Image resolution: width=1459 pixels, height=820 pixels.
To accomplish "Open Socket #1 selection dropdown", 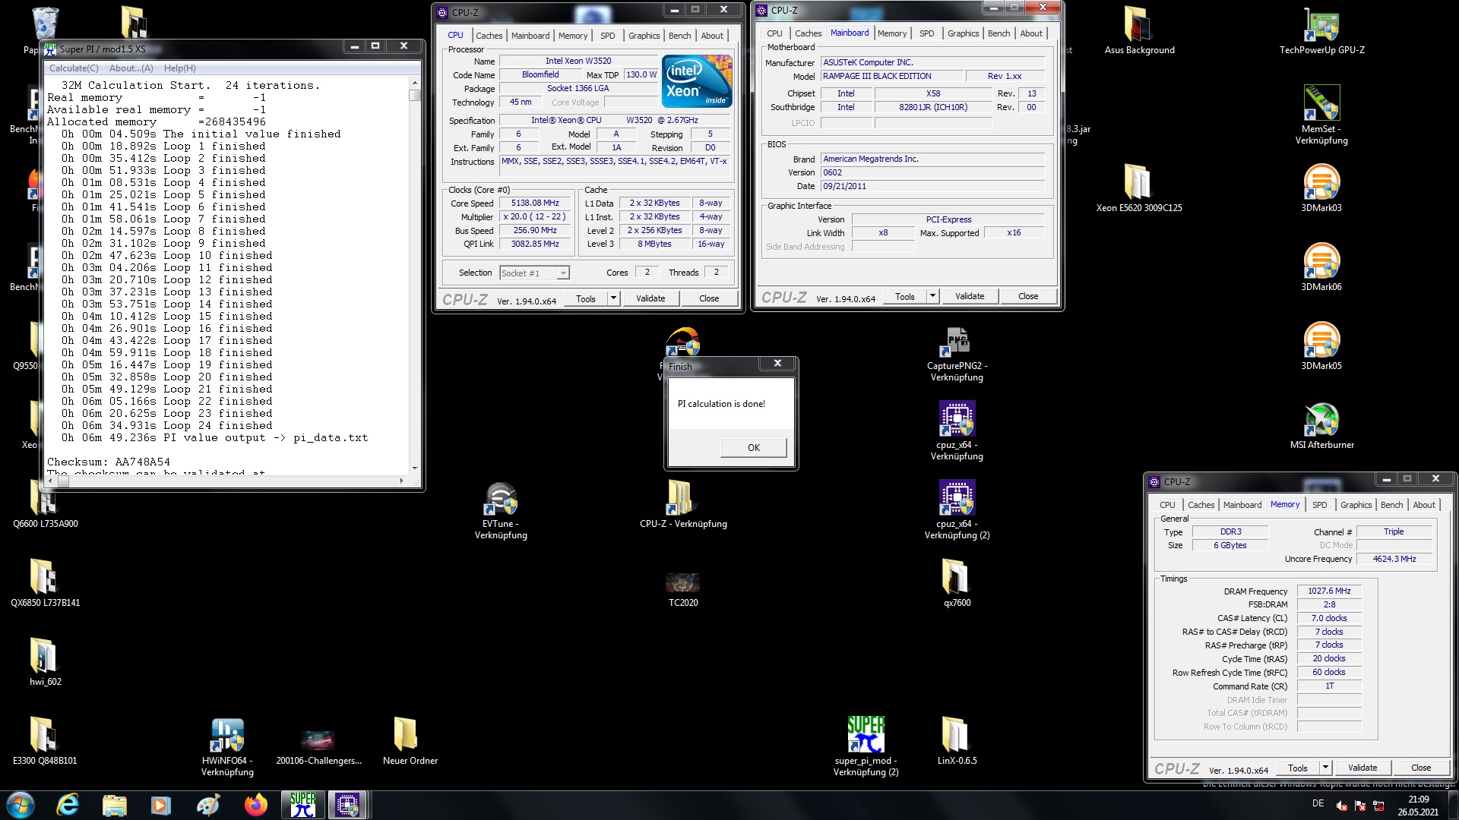I will 534,273.
